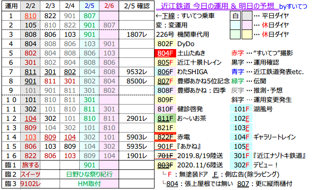Select the red スイーツ cell in 臨2 row
313x190 pixels.
click(x=31, y=174)
